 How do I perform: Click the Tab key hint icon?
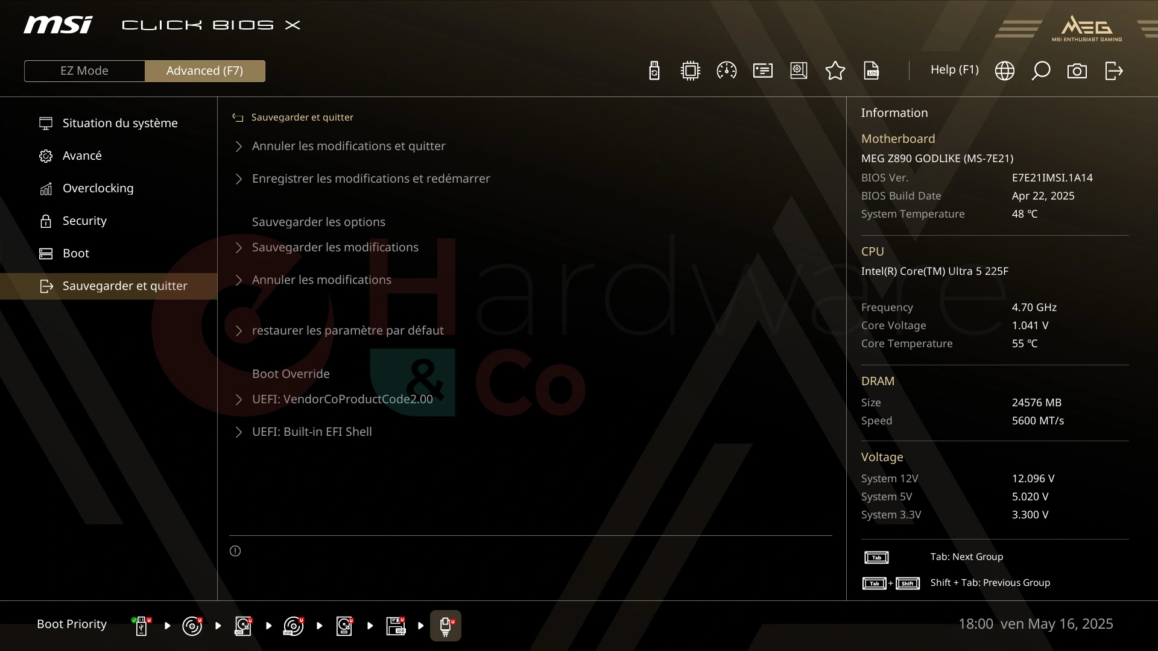coord(876,558)
